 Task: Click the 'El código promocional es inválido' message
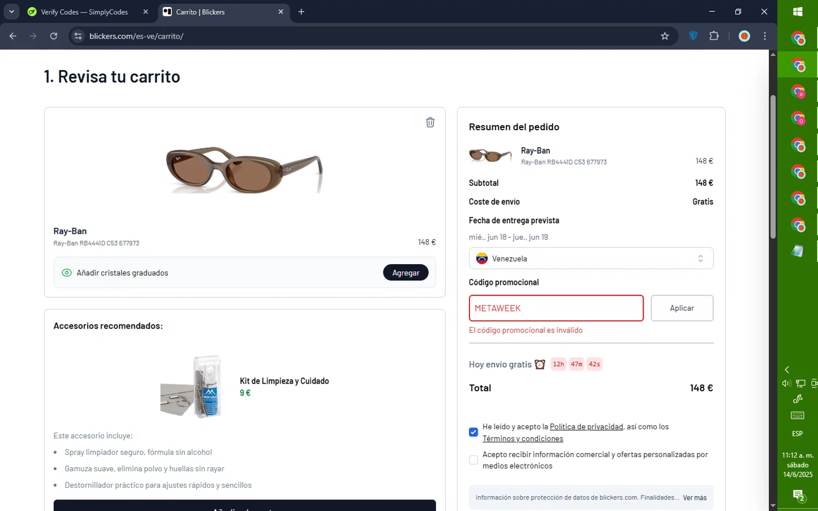(x=526, y=331)
